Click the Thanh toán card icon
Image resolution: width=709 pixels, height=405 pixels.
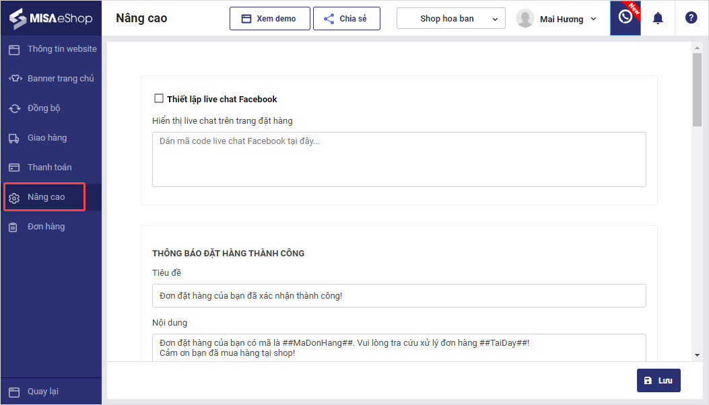(x=13, y=168)
